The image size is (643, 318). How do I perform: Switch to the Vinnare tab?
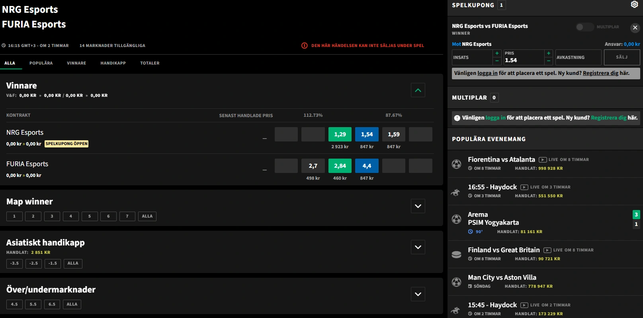coord(76,63)
